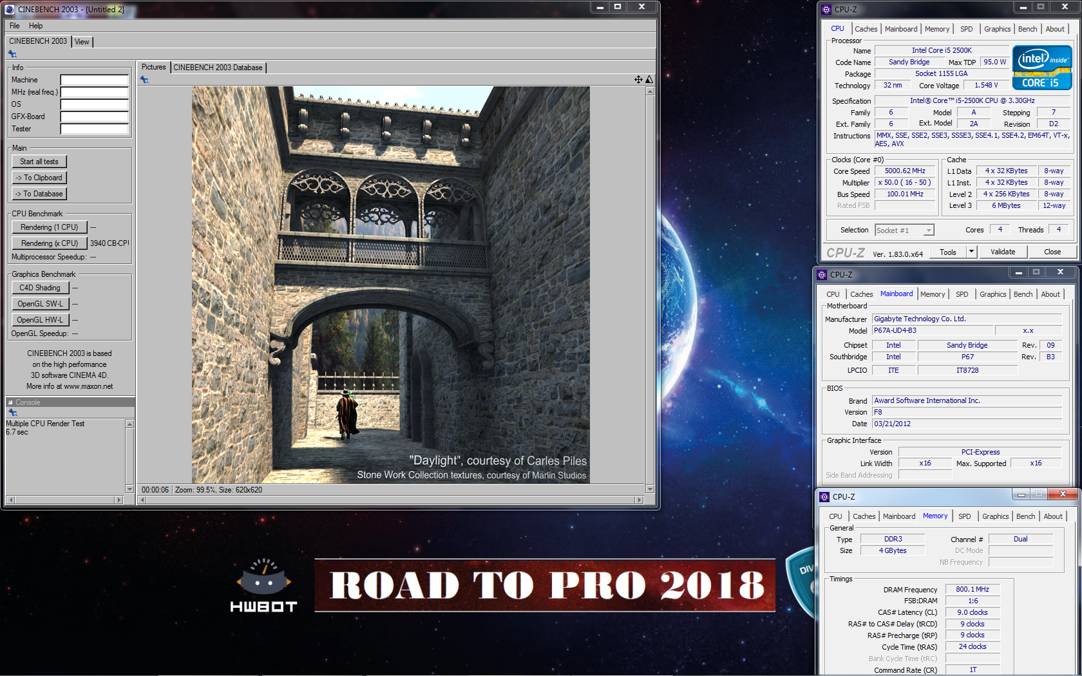Click the pin icon under the CINEBENCH 2003 tab

pos(12,54)
